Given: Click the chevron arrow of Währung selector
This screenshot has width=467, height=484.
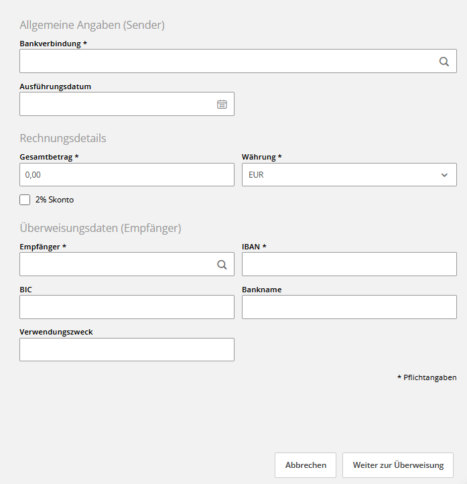Looking at the screenshot, I should click(x=444, y=175).
